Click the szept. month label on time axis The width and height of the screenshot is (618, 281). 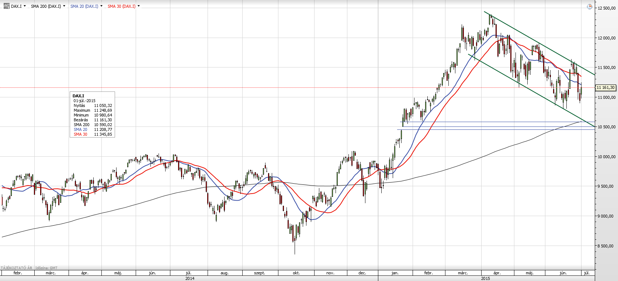click(260, 273)
